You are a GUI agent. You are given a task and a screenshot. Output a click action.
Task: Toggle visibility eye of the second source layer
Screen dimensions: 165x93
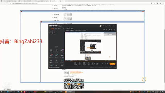tap(49, 33)
